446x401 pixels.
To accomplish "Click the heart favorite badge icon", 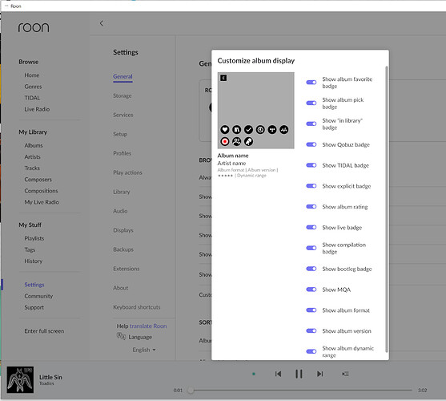I will pos(225,130).
